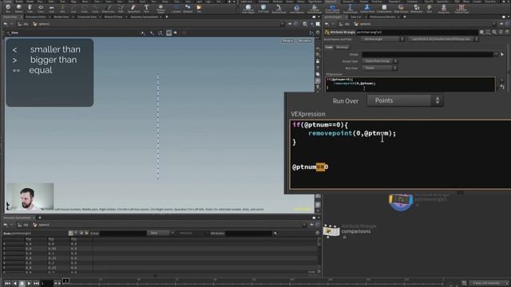Open the Group selection arrow icon
Screen dimensions: 511x287
[502, 54]
